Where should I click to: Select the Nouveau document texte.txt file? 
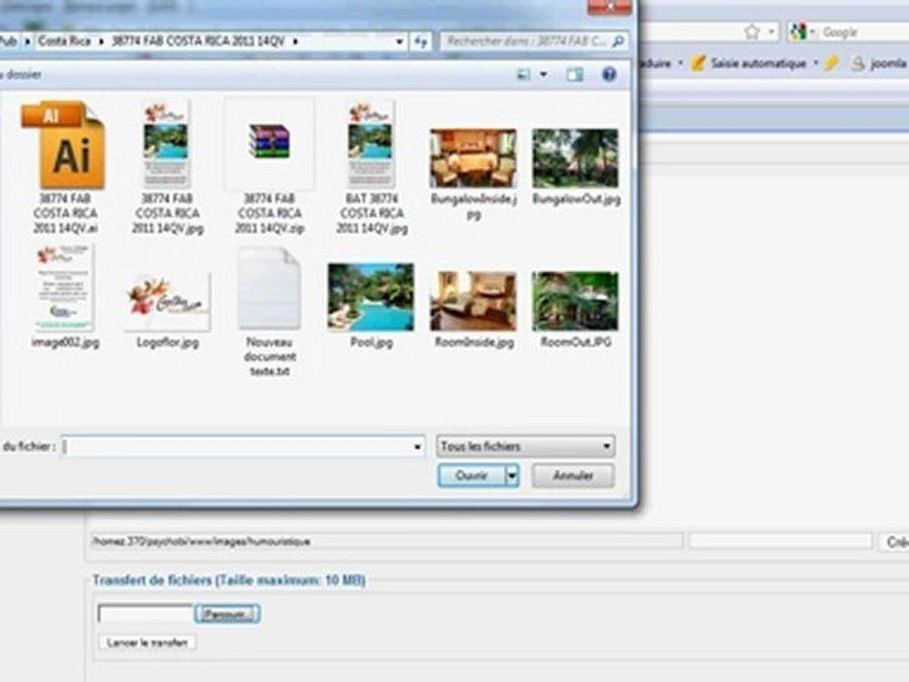point(270,312)
